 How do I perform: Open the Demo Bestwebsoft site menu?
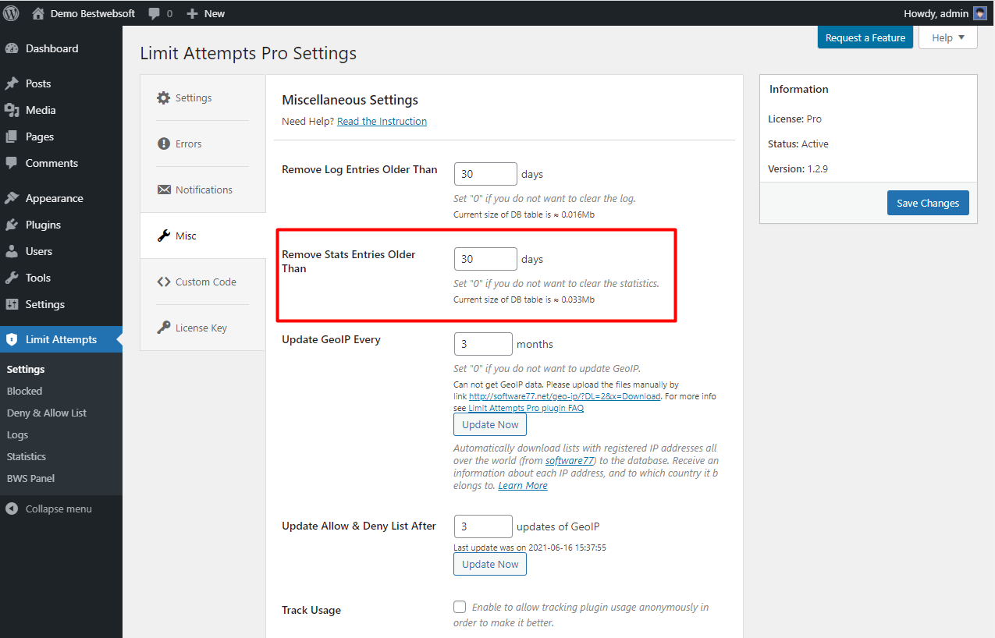(x=83, y=13)
